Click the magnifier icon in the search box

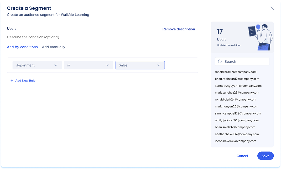click(220, 62)
